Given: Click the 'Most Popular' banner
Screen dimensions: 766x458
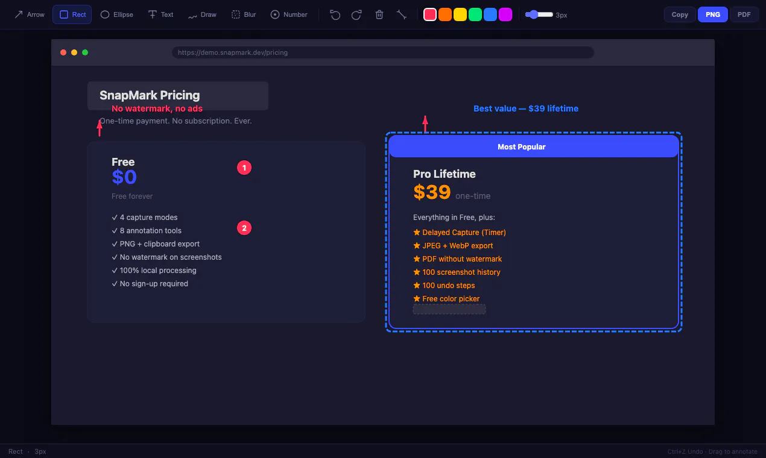Looking at the screenshot, I should (534, 146).
